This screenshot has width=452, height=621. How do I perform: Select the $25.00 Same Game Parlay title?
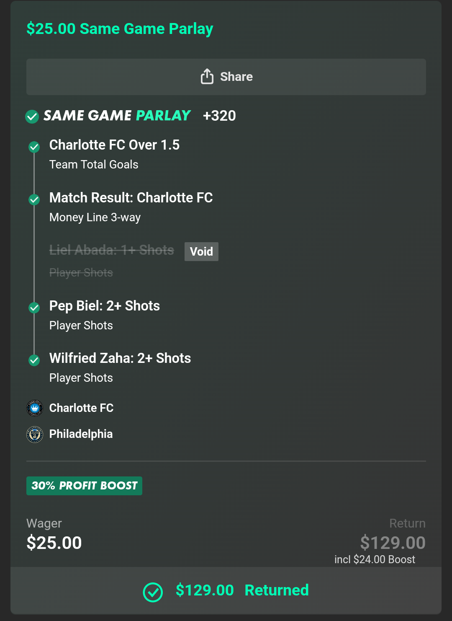pos(120,29)
